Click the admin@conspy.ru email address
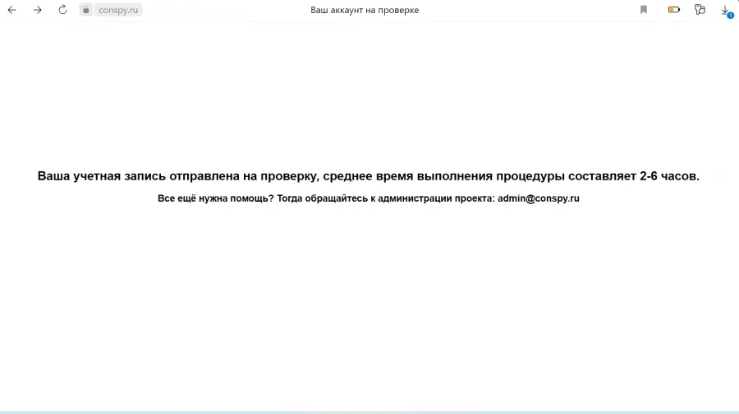Viewport: 739px width, 414px height. (x=538, y=198)
